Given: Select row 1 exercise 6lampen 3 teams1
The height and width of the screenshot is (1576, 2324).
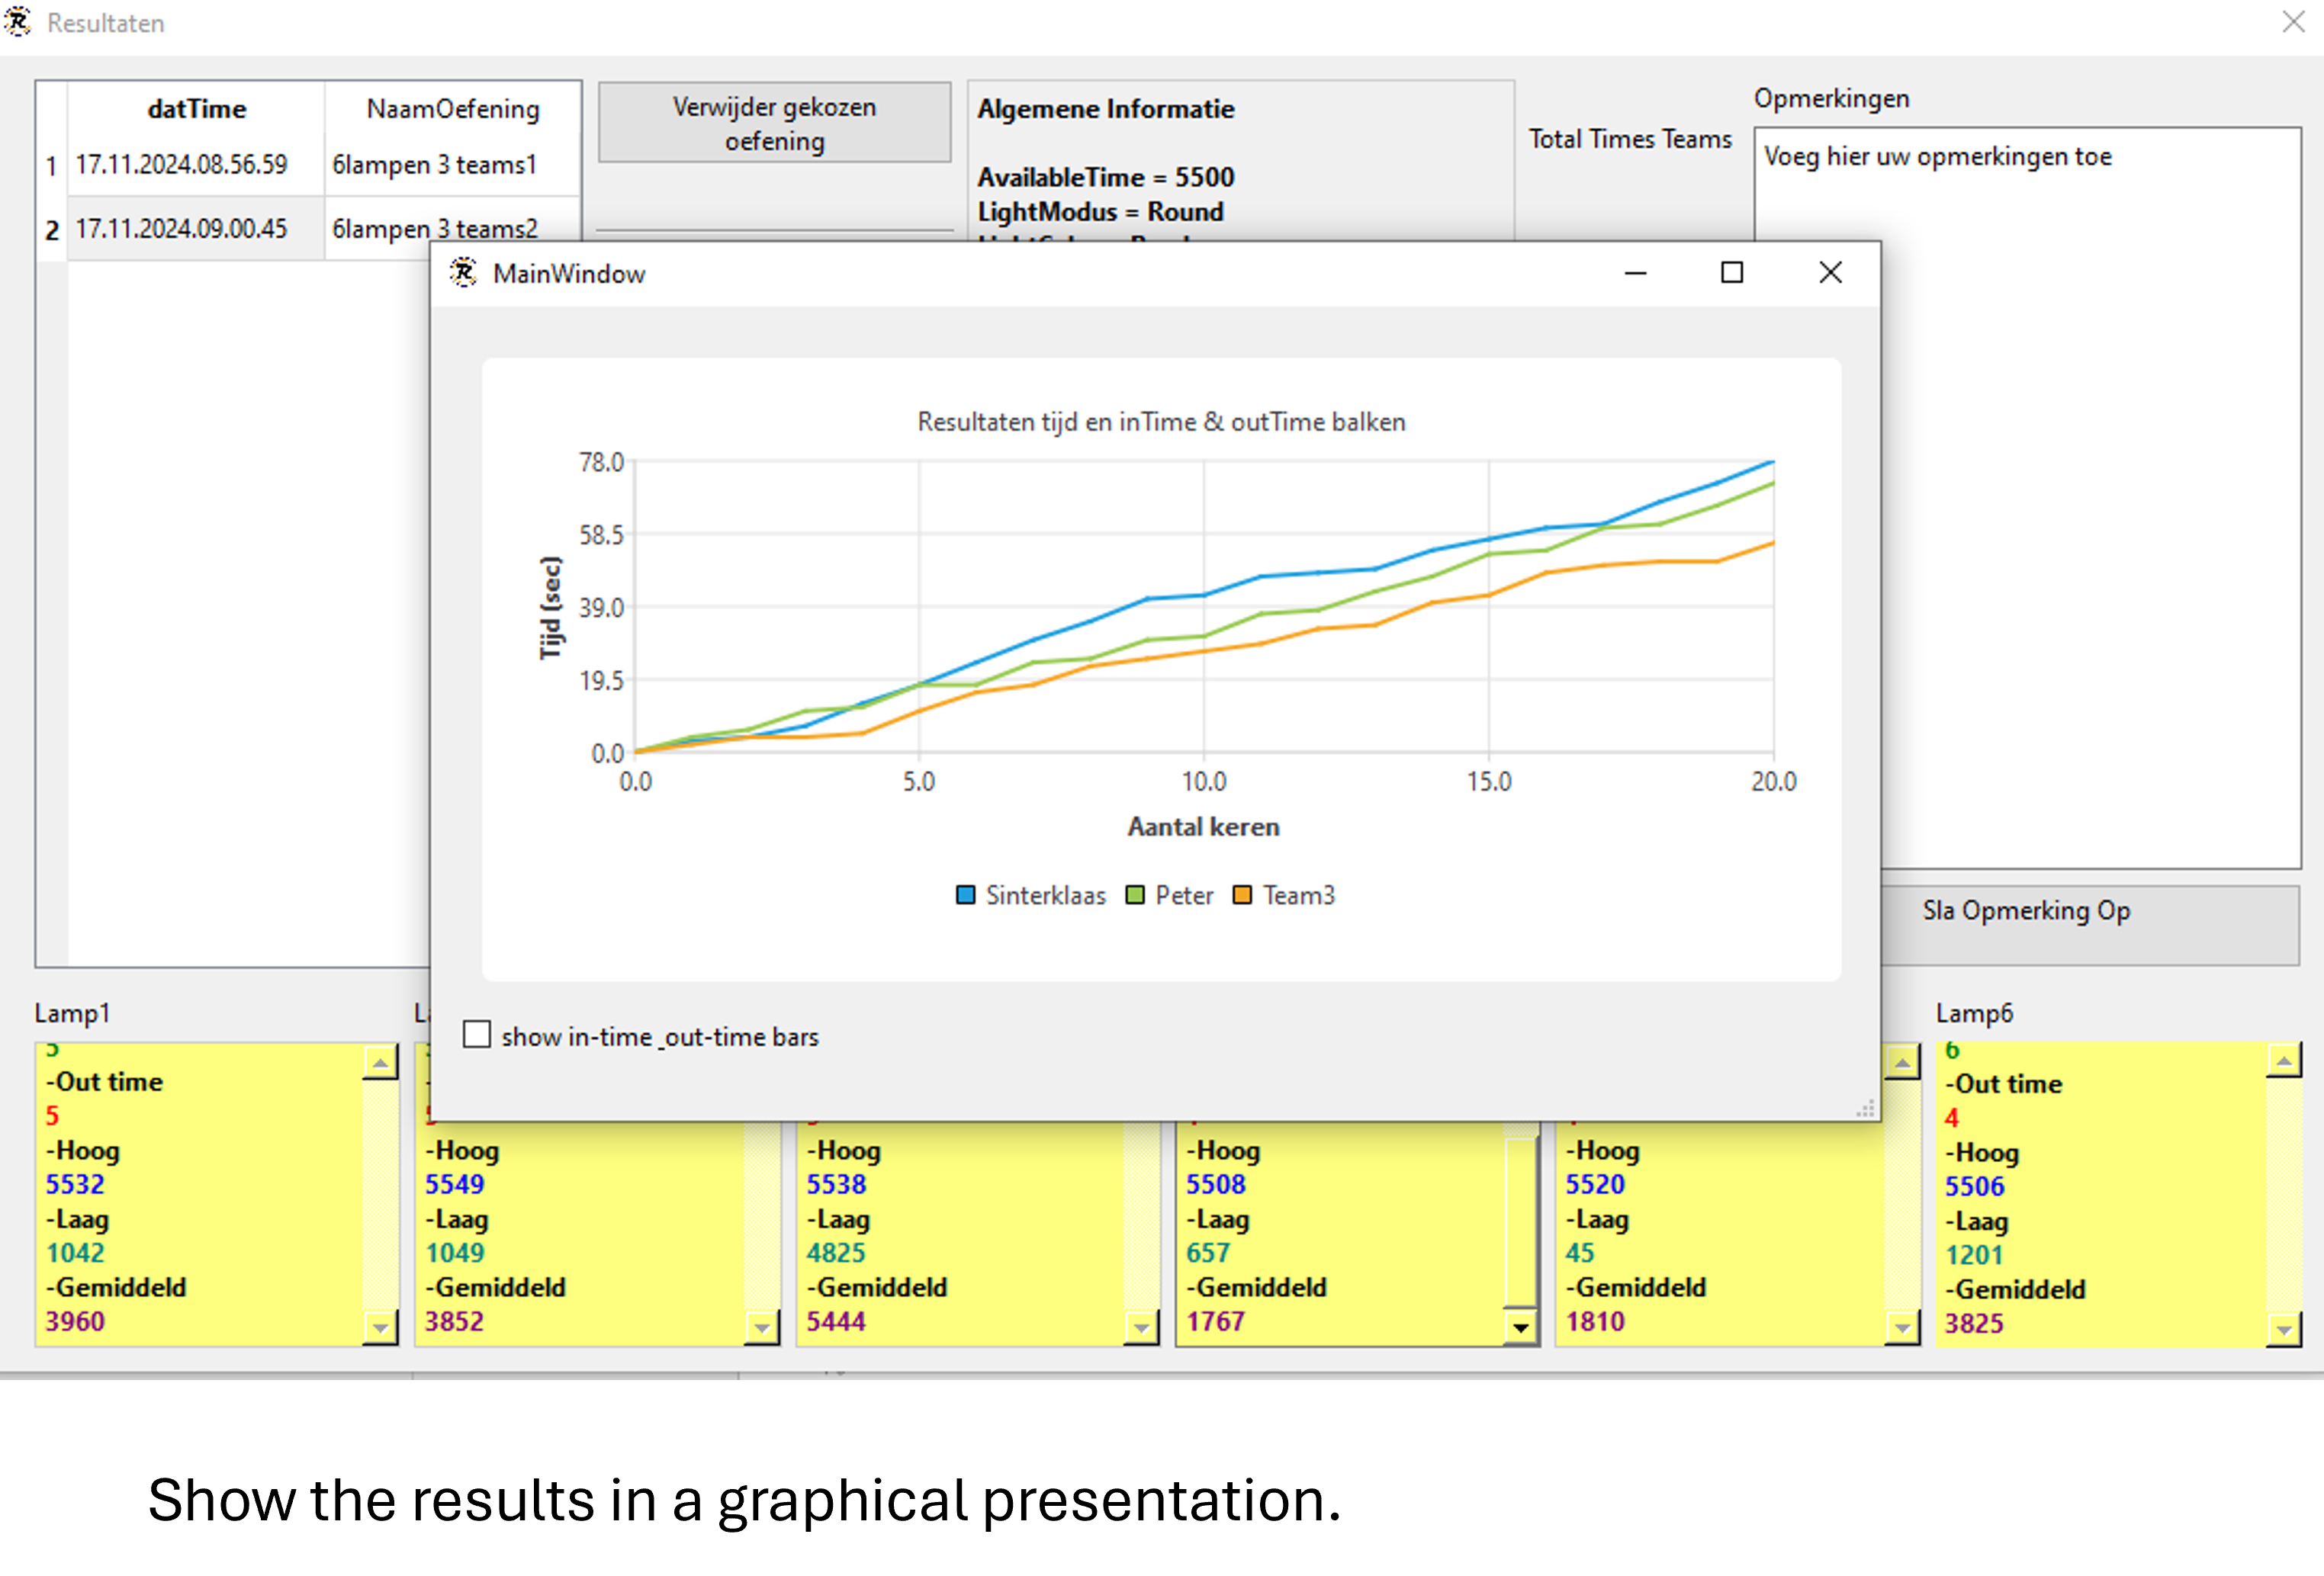Looking at the screenshot, I should coord(435,165).
